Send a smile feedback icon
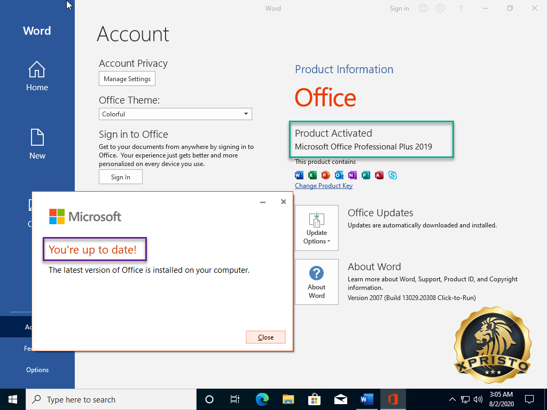 423,8
